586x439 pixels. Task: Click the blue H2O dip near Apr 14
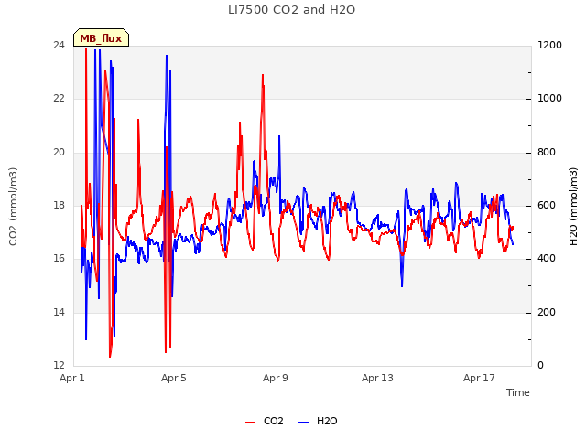[x=402, y=285]
